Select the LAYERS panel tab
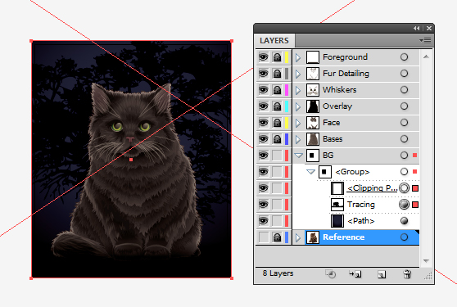The width and height of the screenshot is (457, 307). 274,40
